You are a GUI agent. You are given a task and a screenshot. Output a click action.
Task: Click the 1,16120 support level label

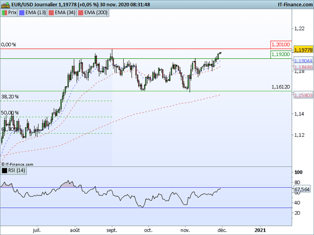281,87
